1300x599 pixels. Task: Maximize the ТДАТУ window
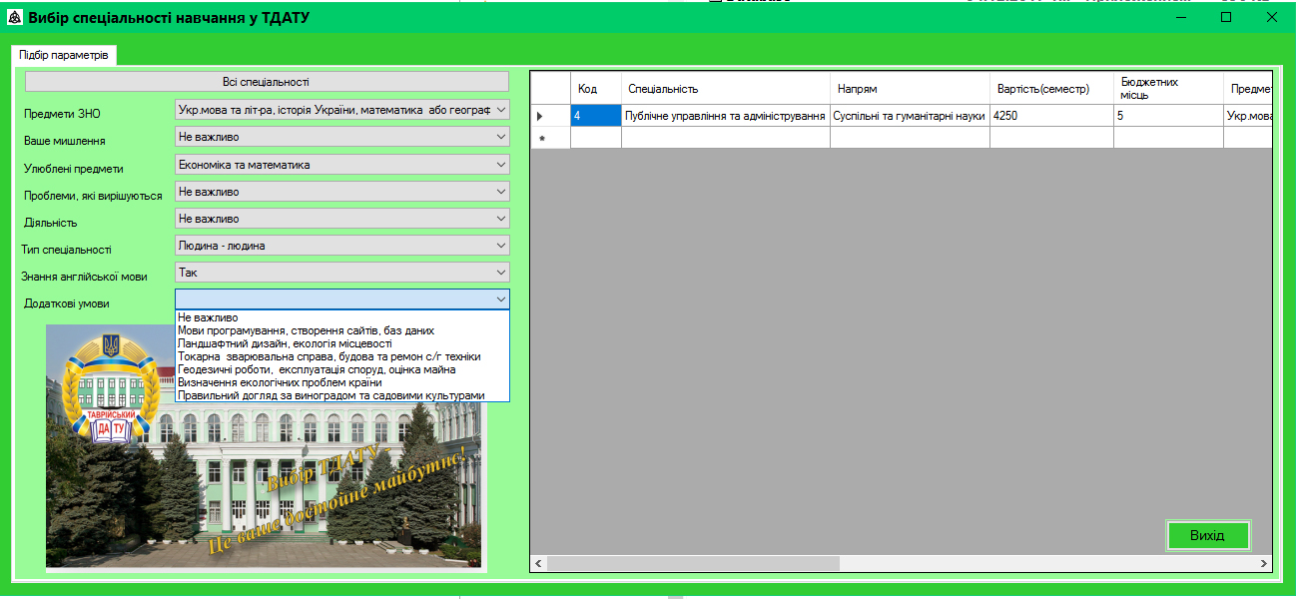coord(1226,17)
